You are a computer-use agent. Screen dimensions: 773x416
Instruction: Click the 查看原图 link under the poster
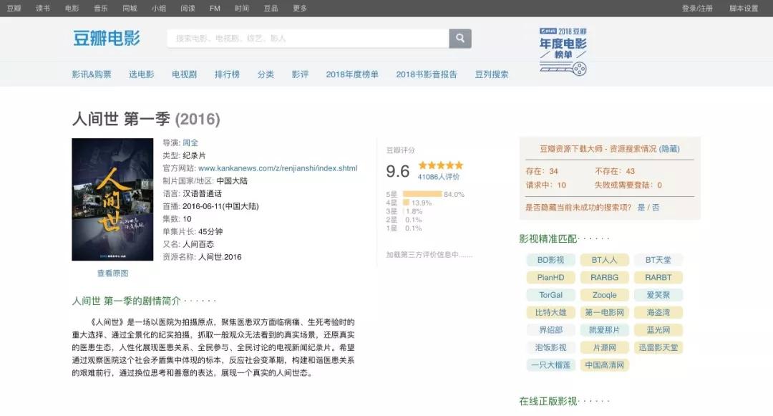pyautogui.click(x=112, y=274)
